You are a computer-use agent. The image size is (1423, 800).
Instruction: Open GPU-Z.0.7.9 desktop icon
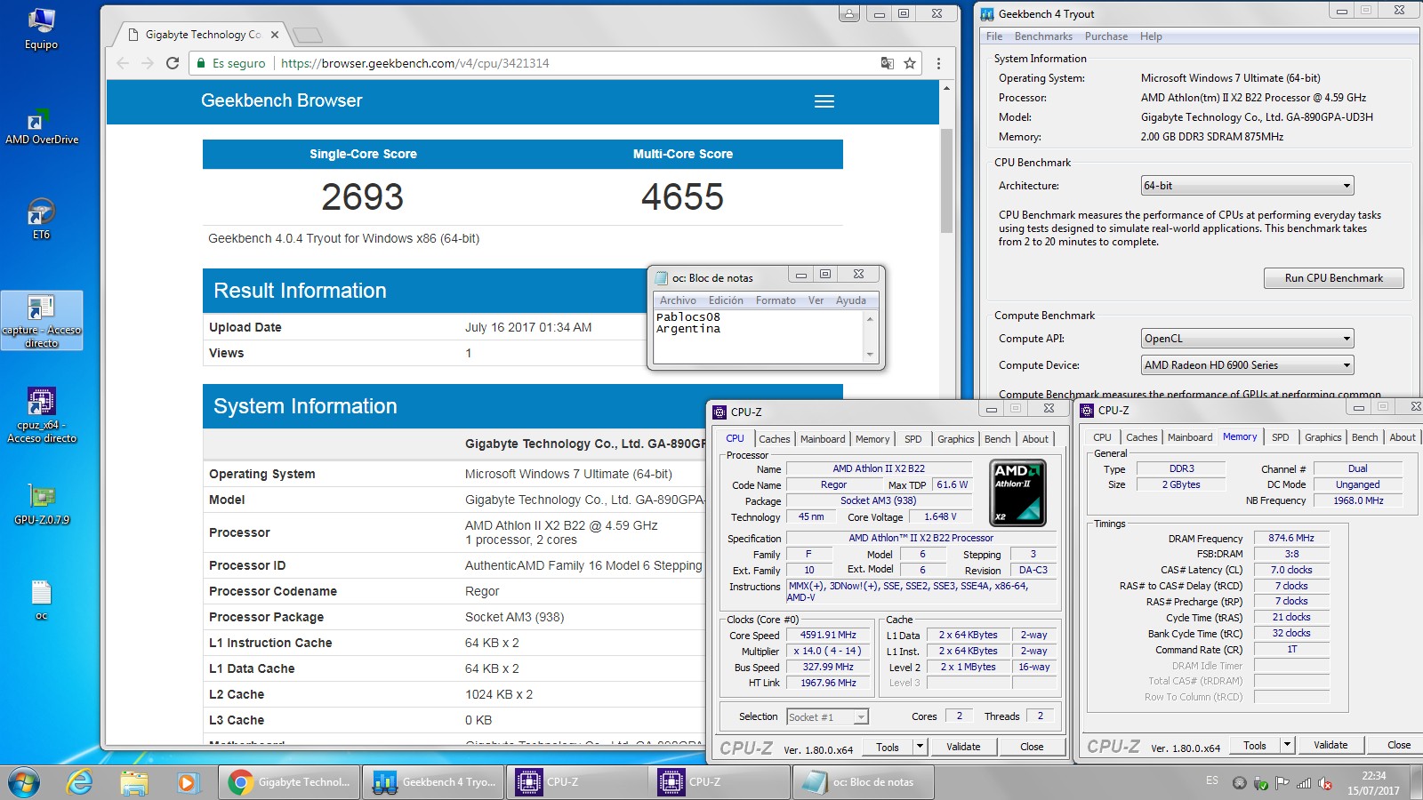[41, 505]
